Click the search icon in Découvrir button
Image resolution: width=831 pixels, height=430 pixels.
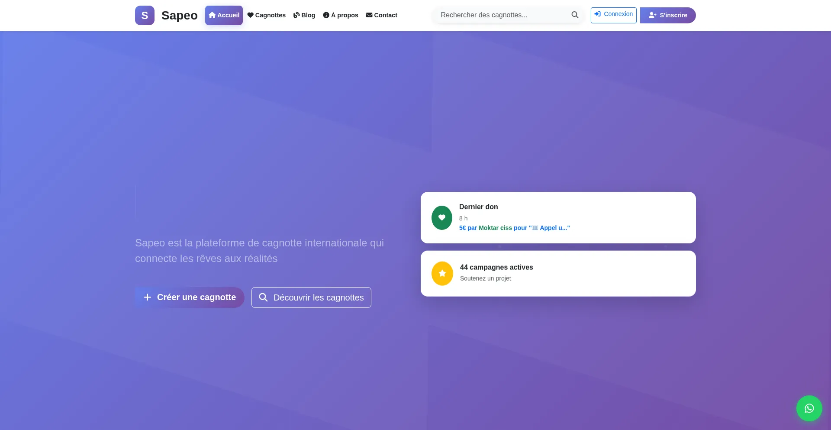263,297
